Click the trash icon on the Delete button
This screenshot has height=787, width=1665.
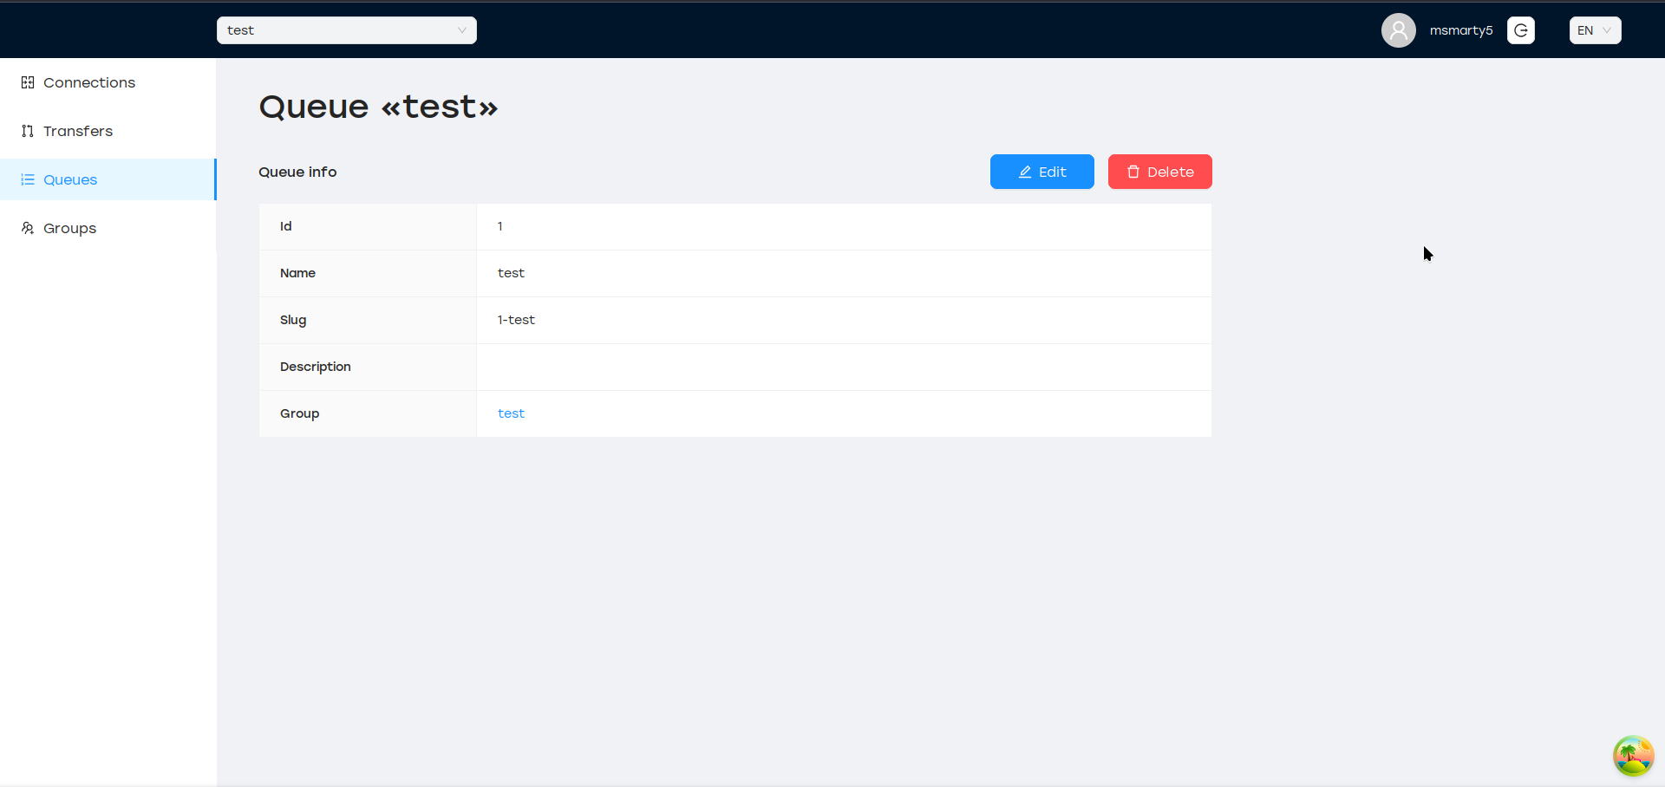point(1133,172)
